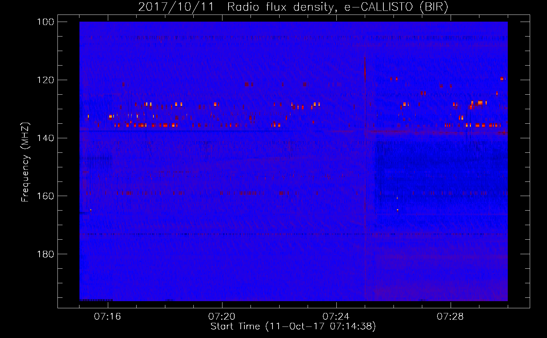547x338 pixels.
Task: Click the 160 frequency tick label
Action: [x=45, y=196]
